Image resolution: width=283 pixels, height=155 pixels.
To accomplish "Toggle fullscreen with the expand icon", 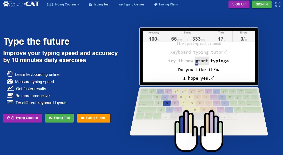I will (278, 4).
